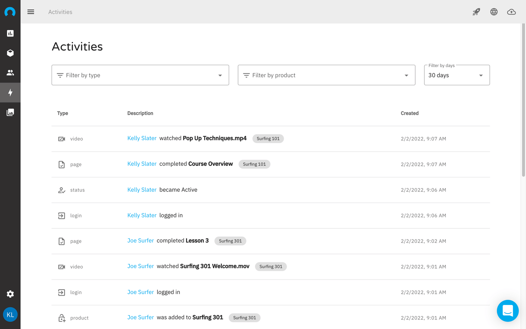Image resolution: width=526 pixels, height=329 pixels.
Task: Open the hamburger menu
Action: (x=31, y=12)
